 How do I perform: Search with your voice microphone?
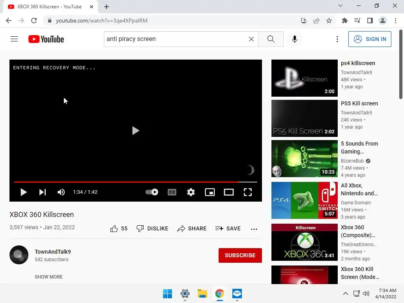pyautogui.click(x=294, y=39)
